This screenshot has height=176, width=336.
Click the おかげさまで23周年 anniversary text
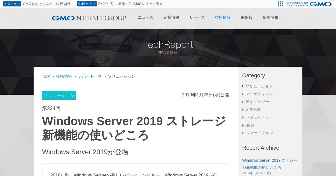pos(298,3)
